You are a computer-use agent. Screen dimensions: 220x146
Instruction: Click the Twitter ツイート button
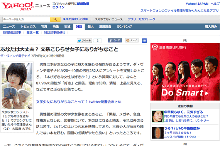point(84,40)
